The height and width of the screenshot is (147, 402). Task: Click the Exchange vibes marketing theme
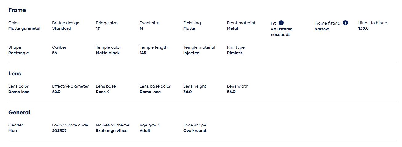pyautogui.click(x=111, y=131)
